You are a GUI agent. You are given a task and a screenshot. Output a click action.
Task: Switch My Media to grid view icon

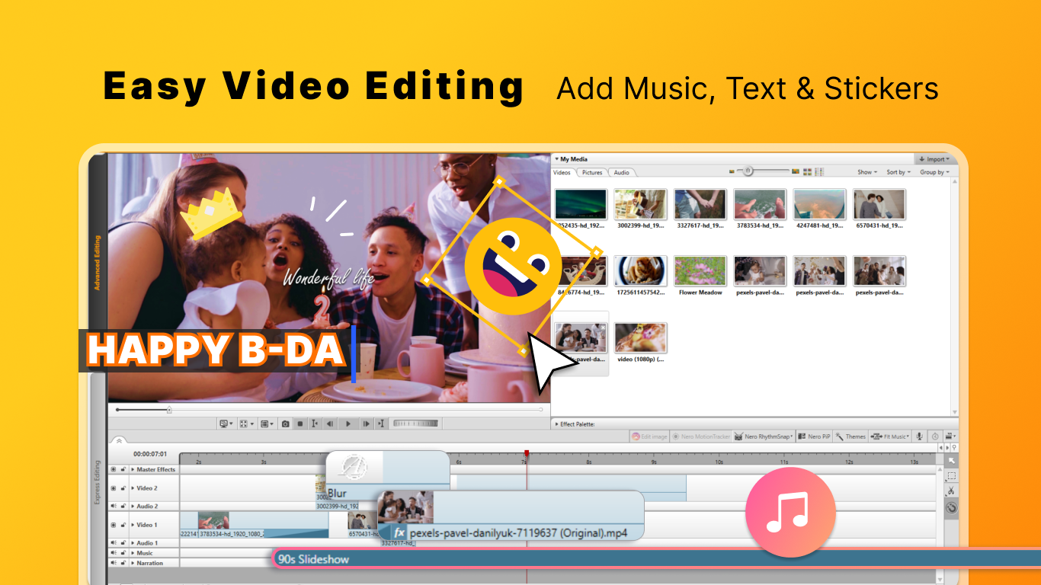[x=808, y=171]
